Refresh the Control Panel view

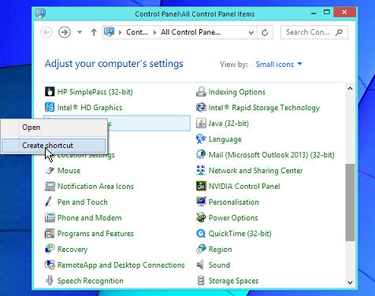pyautogui.click(x=265, y=32)
